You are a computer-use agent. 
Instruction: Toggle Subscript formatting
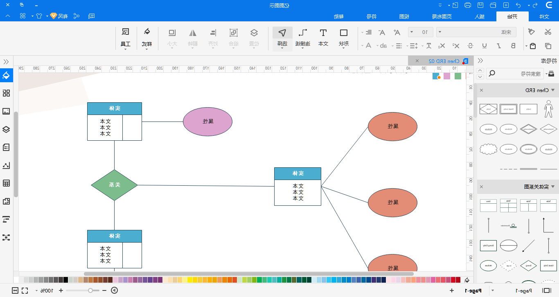[x=442, y=46]
